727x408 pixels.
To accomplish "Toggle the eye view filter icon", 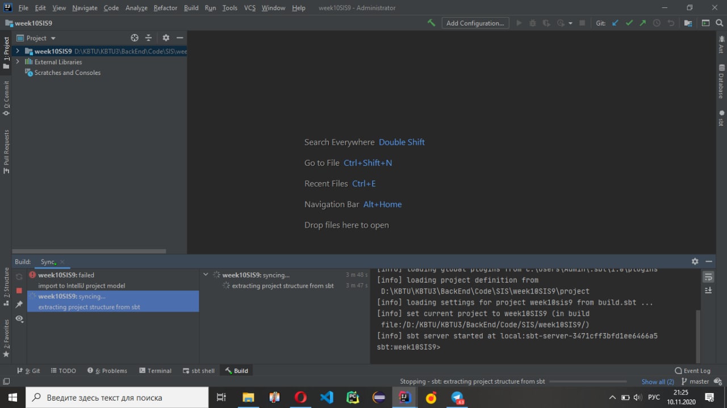I will (x=19, y=319).
